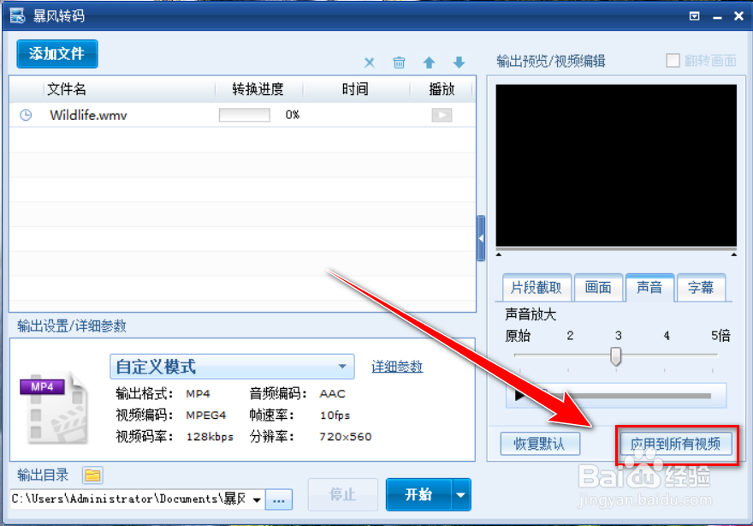This screenshot has width=753, height=526.
Task: Click the 添加文件 button
Action: tap(56, 54)
